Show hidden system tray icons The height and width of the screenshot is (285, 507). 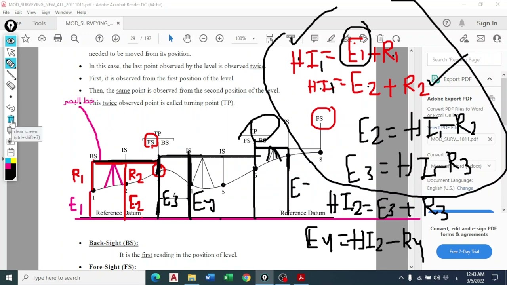click(401, 277)
